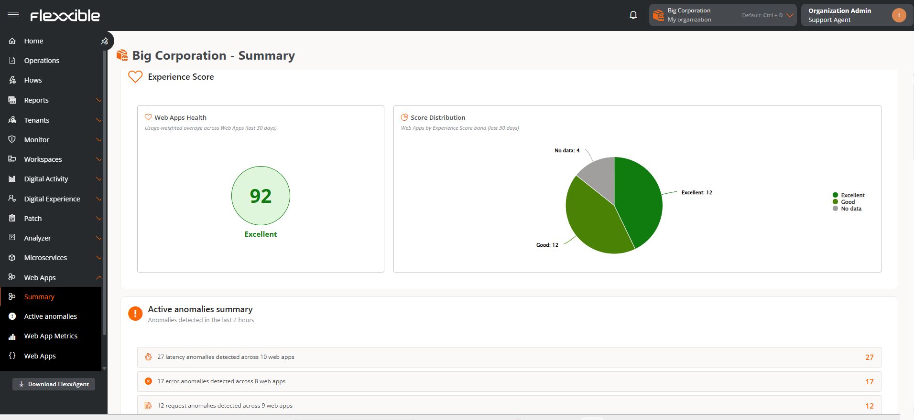Open Web App Metrics submenu item
The width and height of the screenshot is (914, 420).
tap(51, 336)
